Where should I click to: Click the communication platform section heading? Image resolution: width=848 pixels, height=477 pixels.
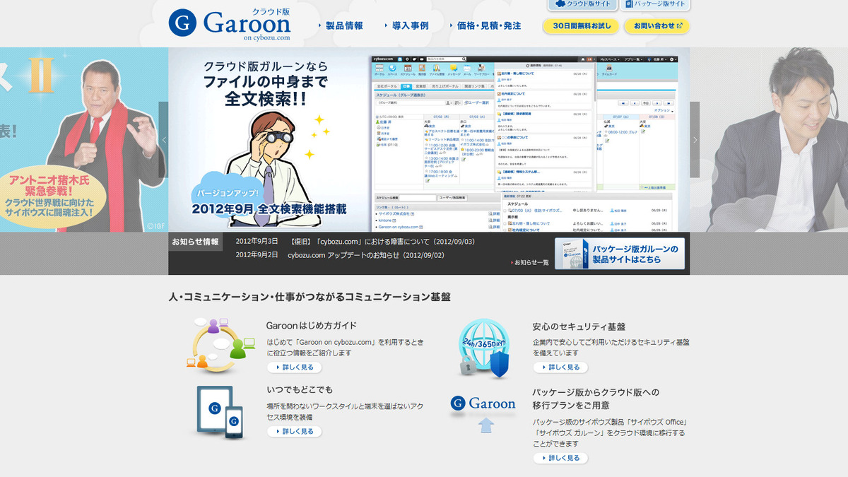pos(310,297)
